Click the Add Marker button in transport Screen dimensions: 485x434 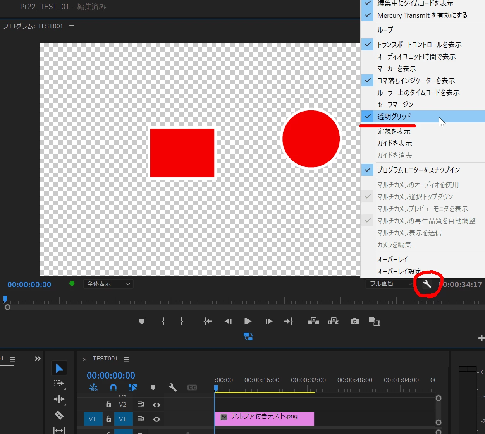click(142, 321)
